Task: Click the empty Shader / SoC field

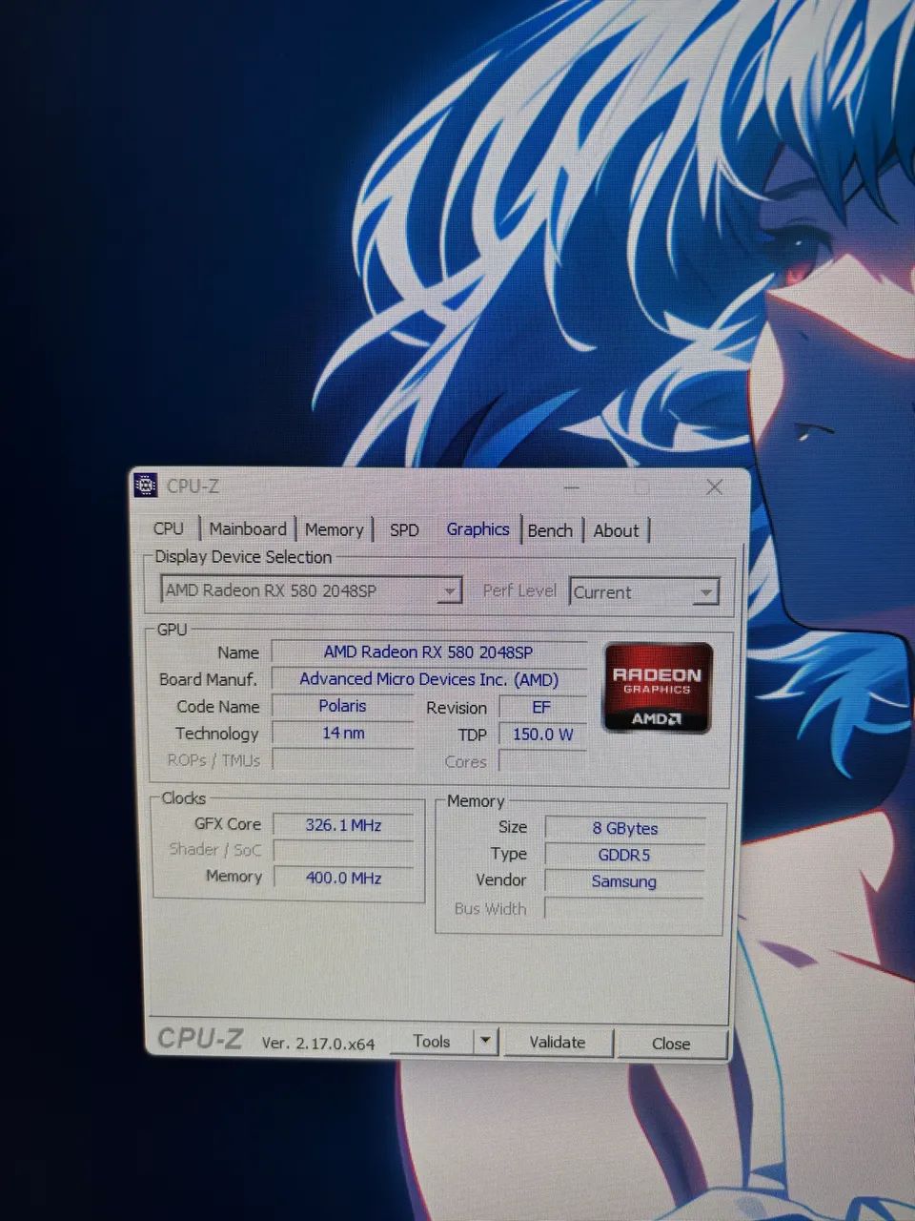Action: click(x=343, y=851)
